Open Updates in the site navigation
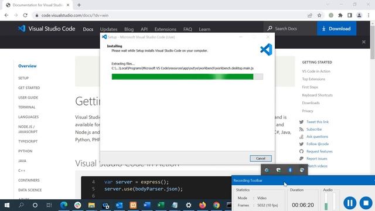Screen dimensions: 375x211 [108, 29]
